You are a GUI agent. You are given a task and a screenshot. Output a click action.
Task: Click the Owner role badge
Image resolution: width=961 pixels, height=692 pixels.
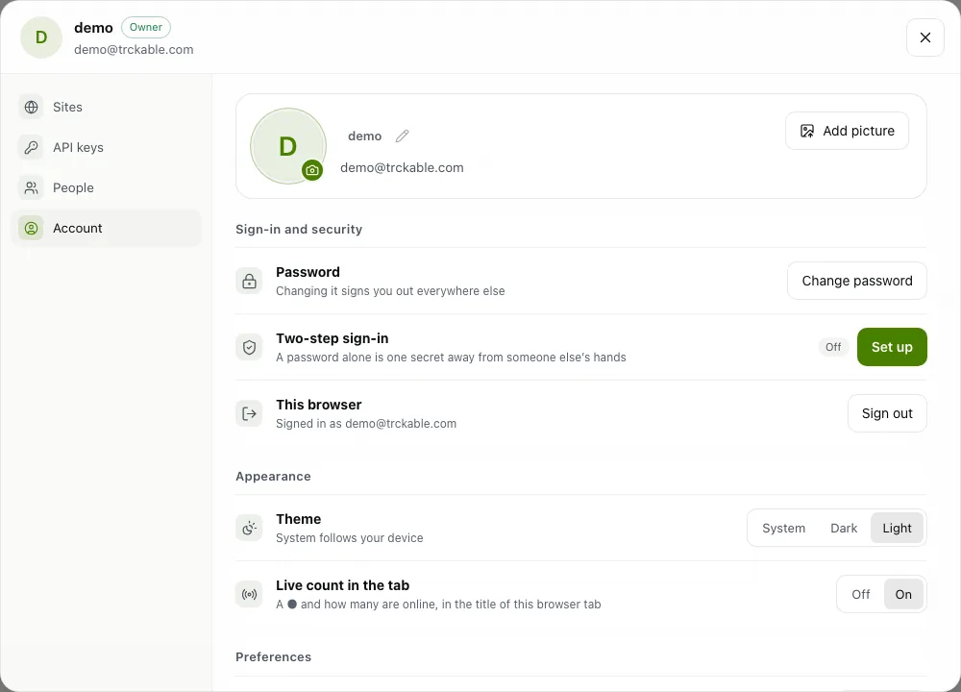[x=146, y=28]
